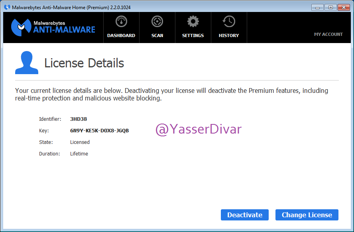Switch to the DASHBOARD tab label

(121, 35)
